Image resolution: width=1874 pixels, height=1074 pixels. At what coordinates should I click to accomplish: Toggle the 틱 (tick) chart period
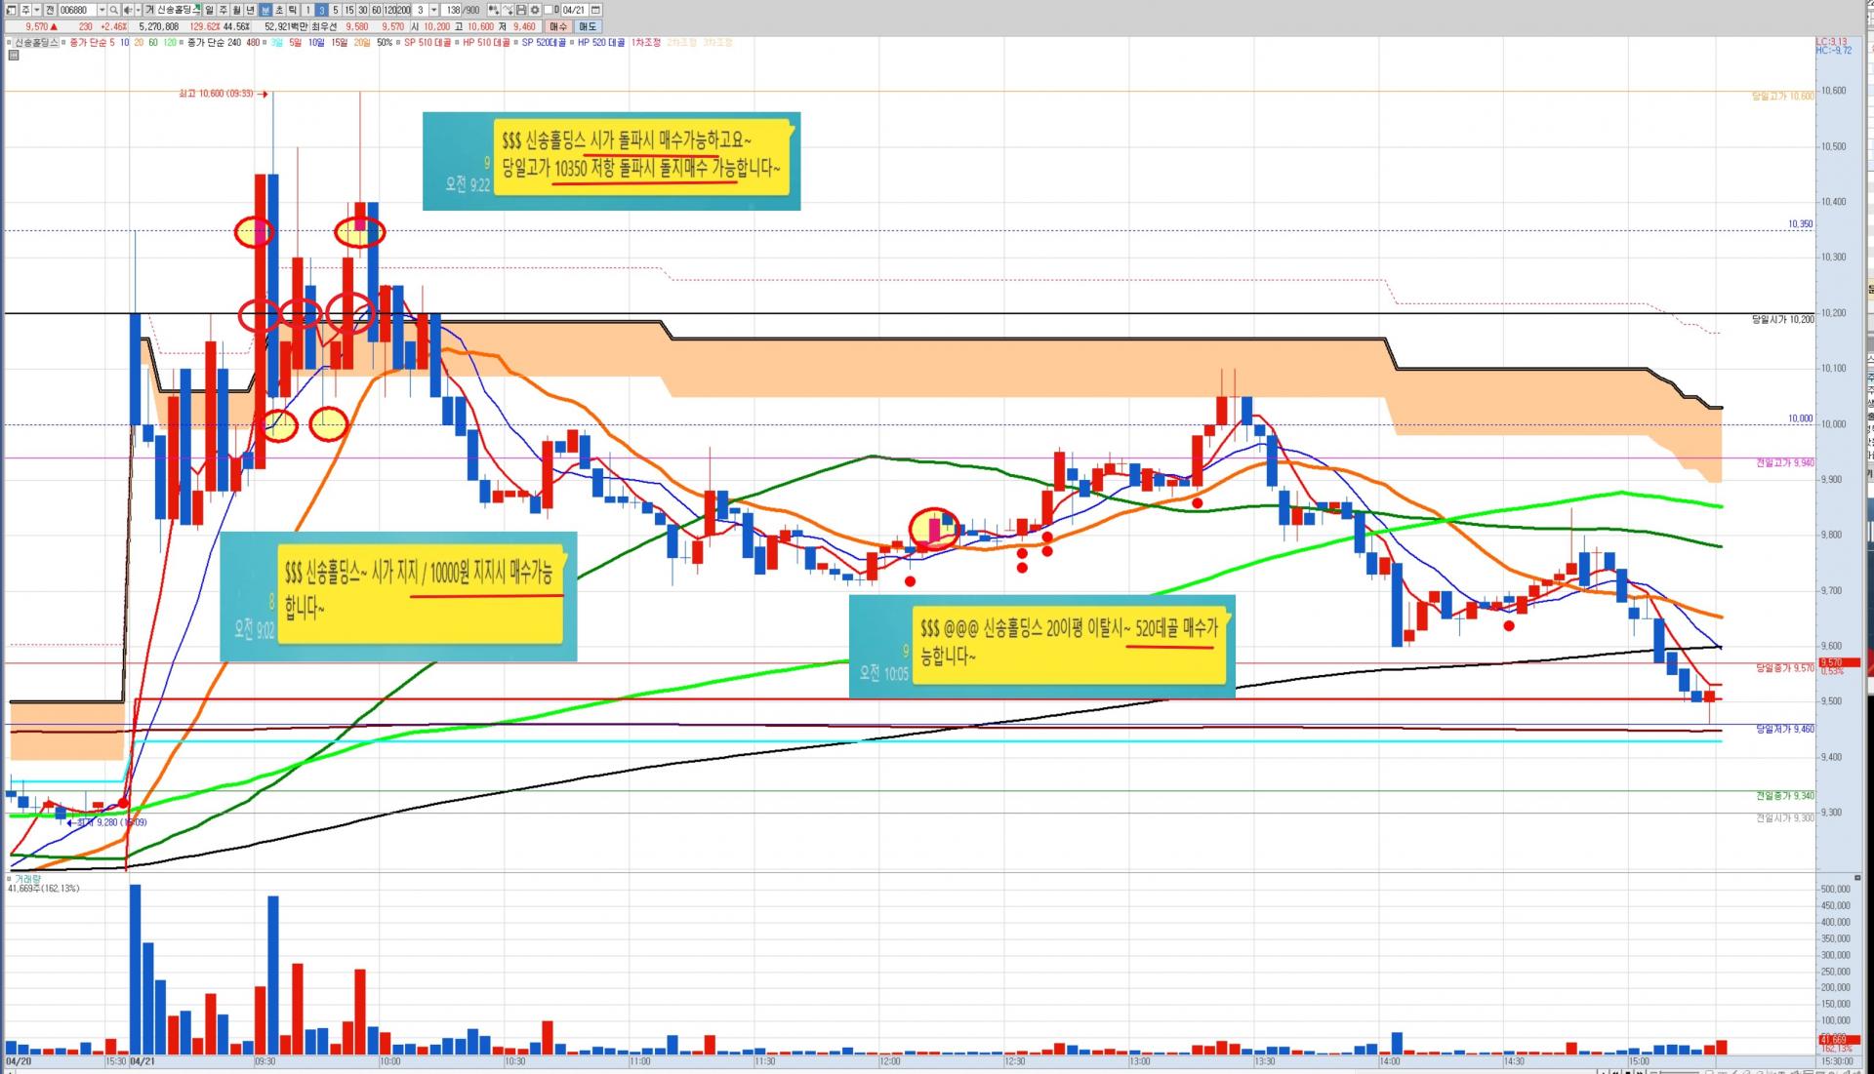coord(293,10)
